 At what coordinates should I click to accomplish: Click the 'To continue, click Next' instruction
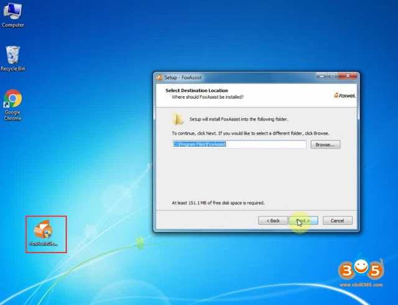251,134
